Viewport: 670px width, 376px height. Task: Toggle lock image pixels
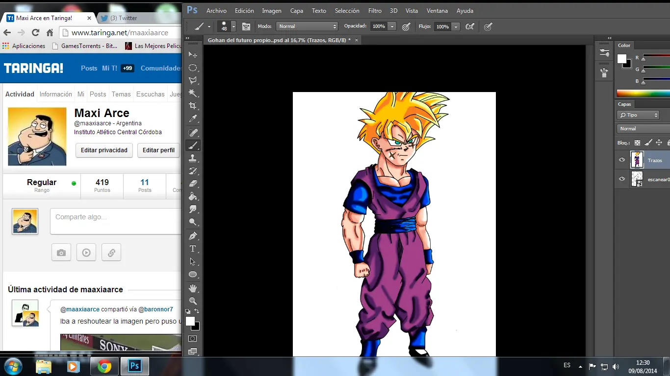tap(648, 143)
